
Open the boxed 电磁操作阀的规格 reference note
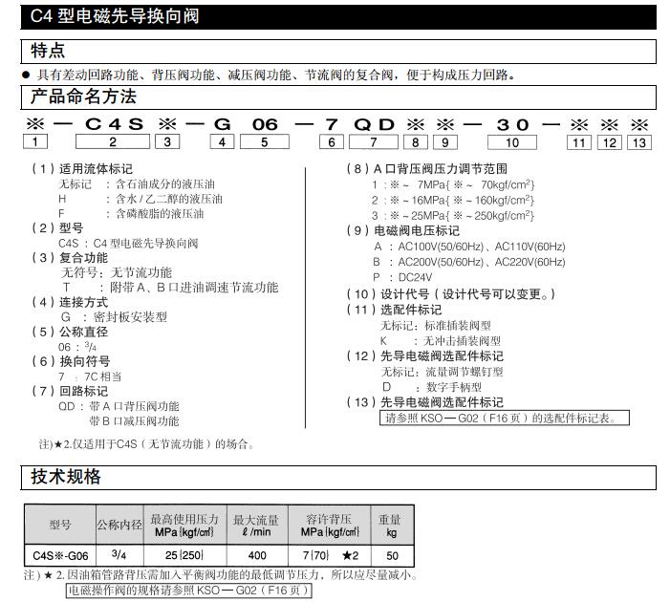click(188, 590)
